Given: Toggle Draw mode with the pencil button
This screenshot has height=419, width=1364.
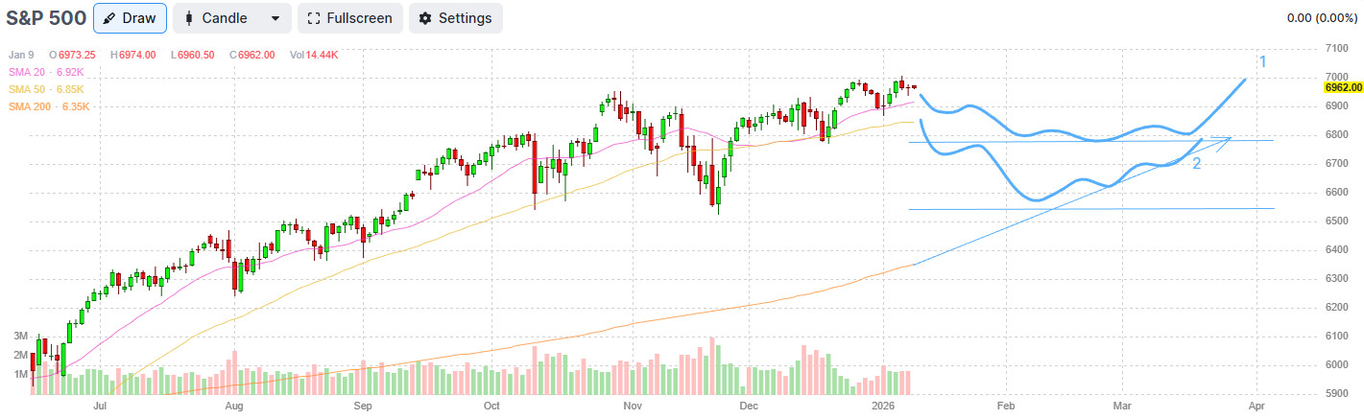Looking at the screenshot, I should (130, 18).
